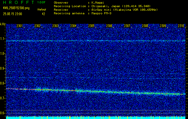Click the 2310 time axis marker
This screenshot has height=119, width=188.
click(181, 26)
